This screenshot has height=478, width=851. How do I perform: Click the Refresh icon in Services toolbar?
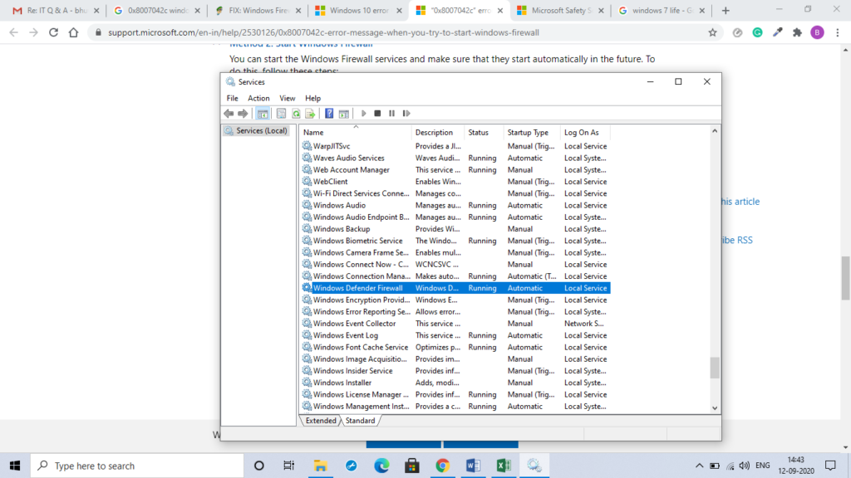(296, 114)
